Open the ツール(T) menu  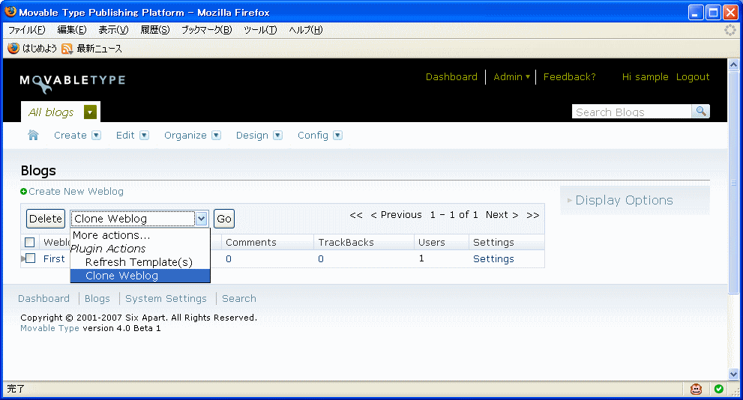point(260,30)
